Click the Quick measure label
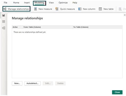 click(x=68, y=9)
